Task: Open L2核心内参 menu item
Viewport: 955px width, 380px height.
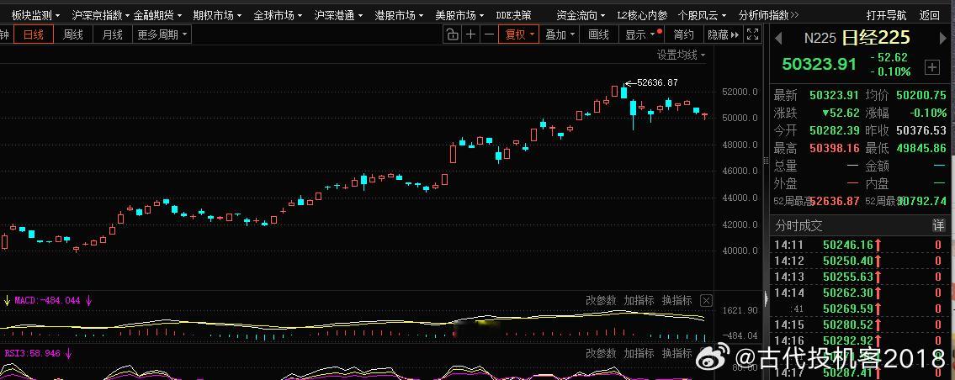Action: click(x=642, y=14)
